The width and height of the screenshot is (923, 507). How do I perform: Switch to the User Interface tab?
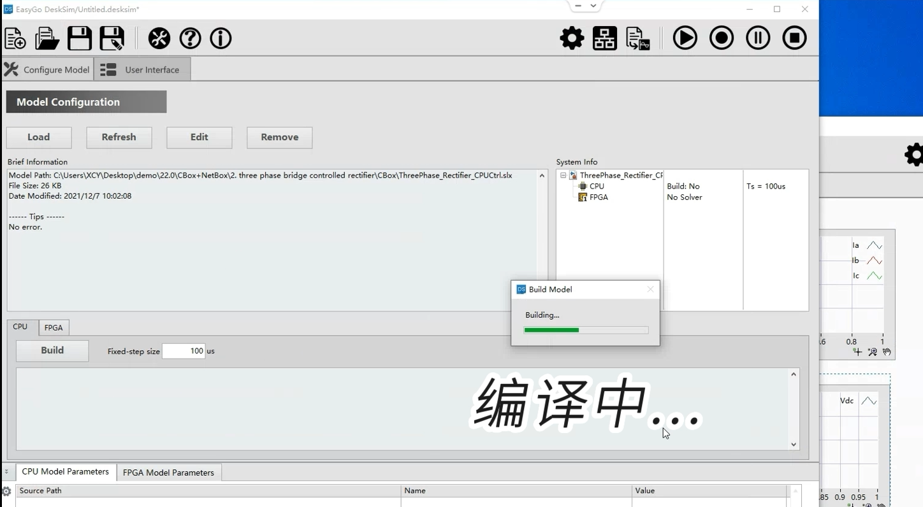142,69
